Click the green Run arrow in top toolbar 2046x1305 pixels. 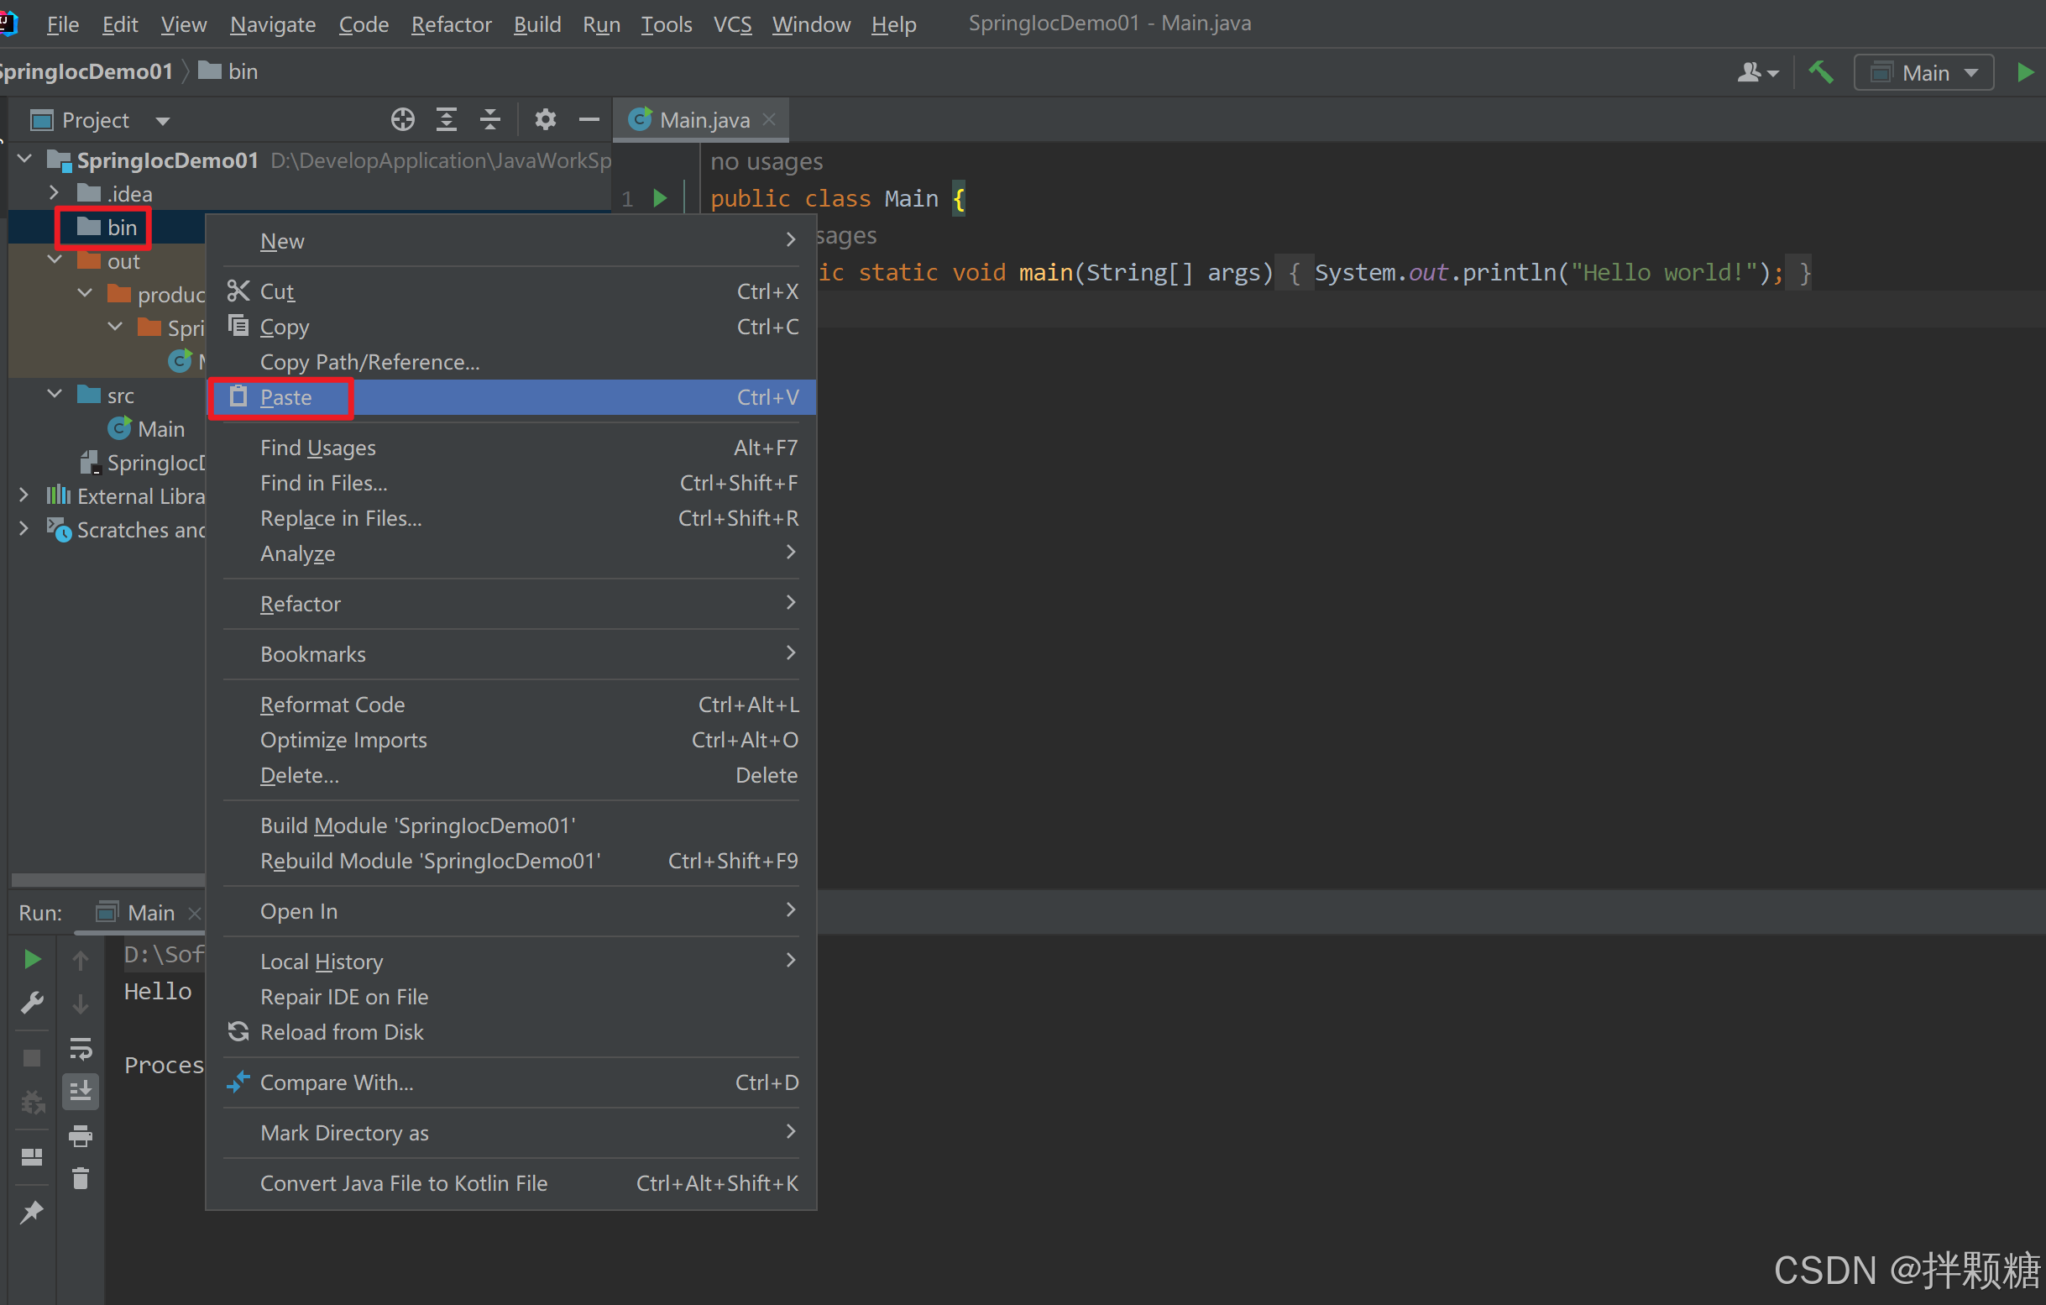point(2025,73)
